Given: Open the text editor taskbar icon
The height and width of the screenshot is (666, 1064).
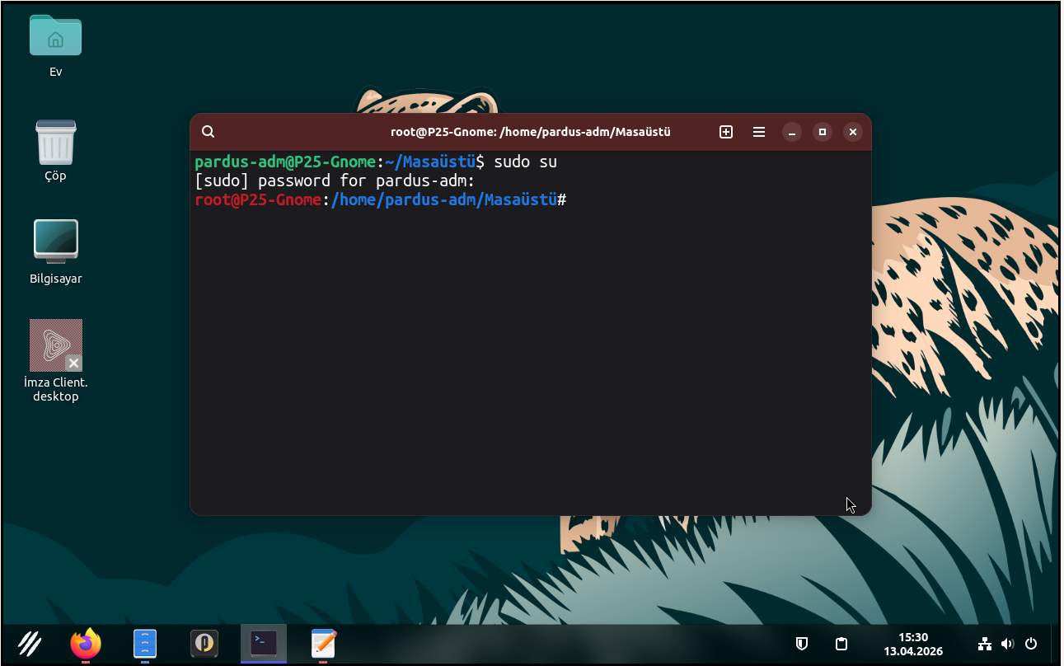Looking at the screenshot, I should point(323,643).
